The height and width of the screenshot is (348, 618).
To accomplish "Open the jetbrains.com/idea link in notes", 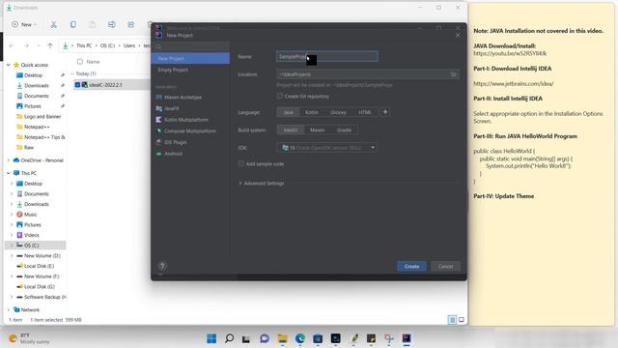I will click(x=514, y=84).
